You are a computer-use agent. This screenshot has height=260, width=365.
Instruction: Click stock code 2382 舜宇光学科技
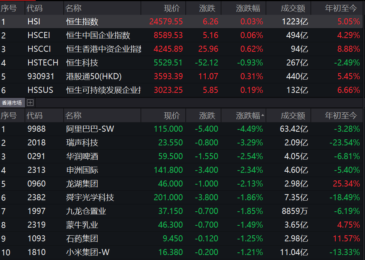[36, 198]
